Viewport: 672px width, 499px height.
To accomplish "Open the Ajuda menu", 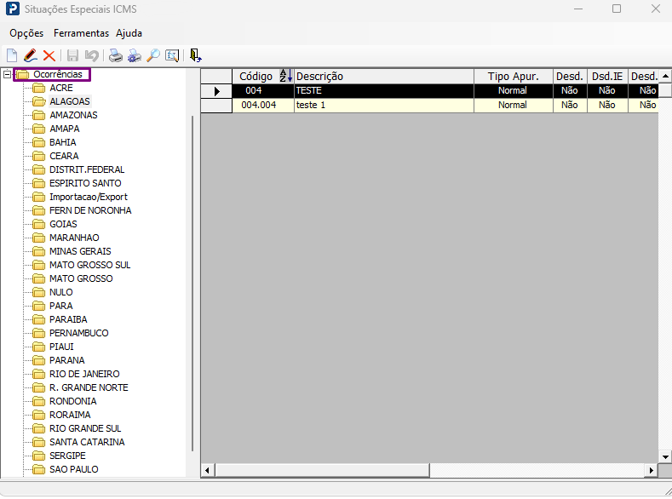I will [x=129, y=33].
